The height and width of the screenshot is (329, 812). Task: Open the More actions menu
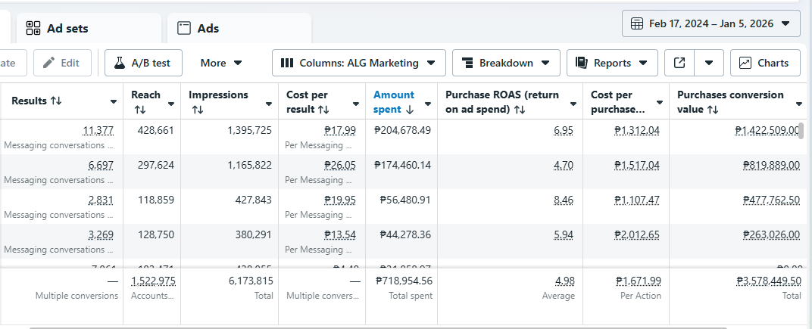221,63
